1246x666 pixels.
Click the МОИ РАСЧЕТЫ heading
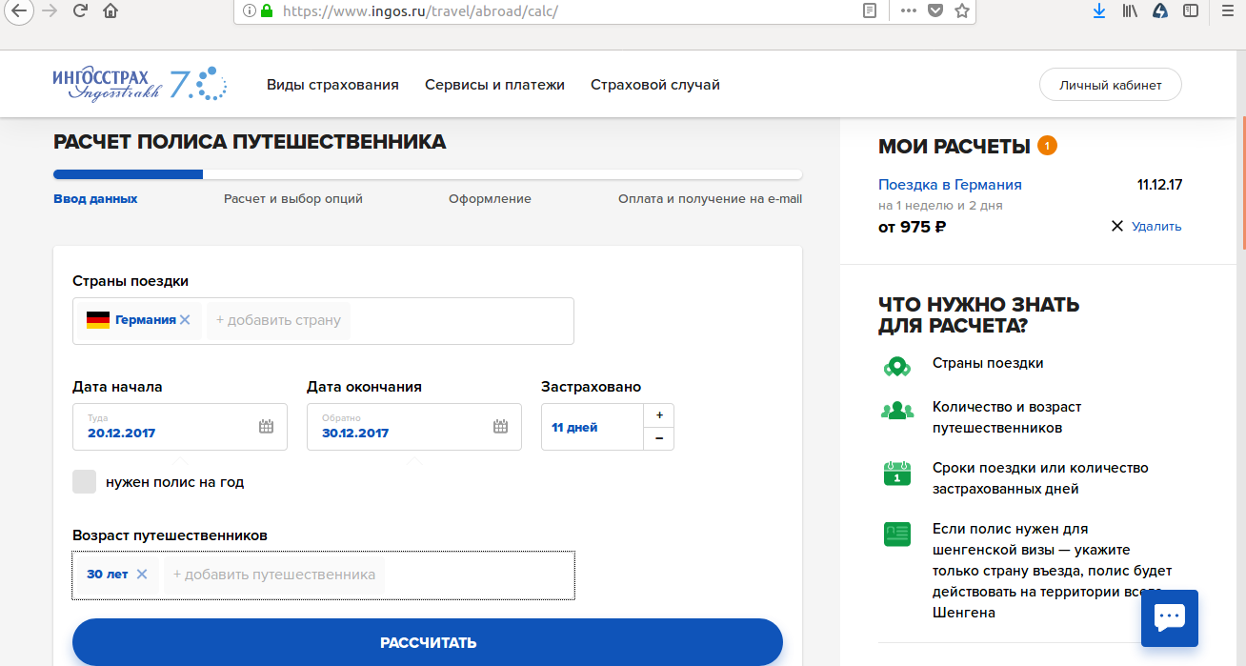(955, 146)
